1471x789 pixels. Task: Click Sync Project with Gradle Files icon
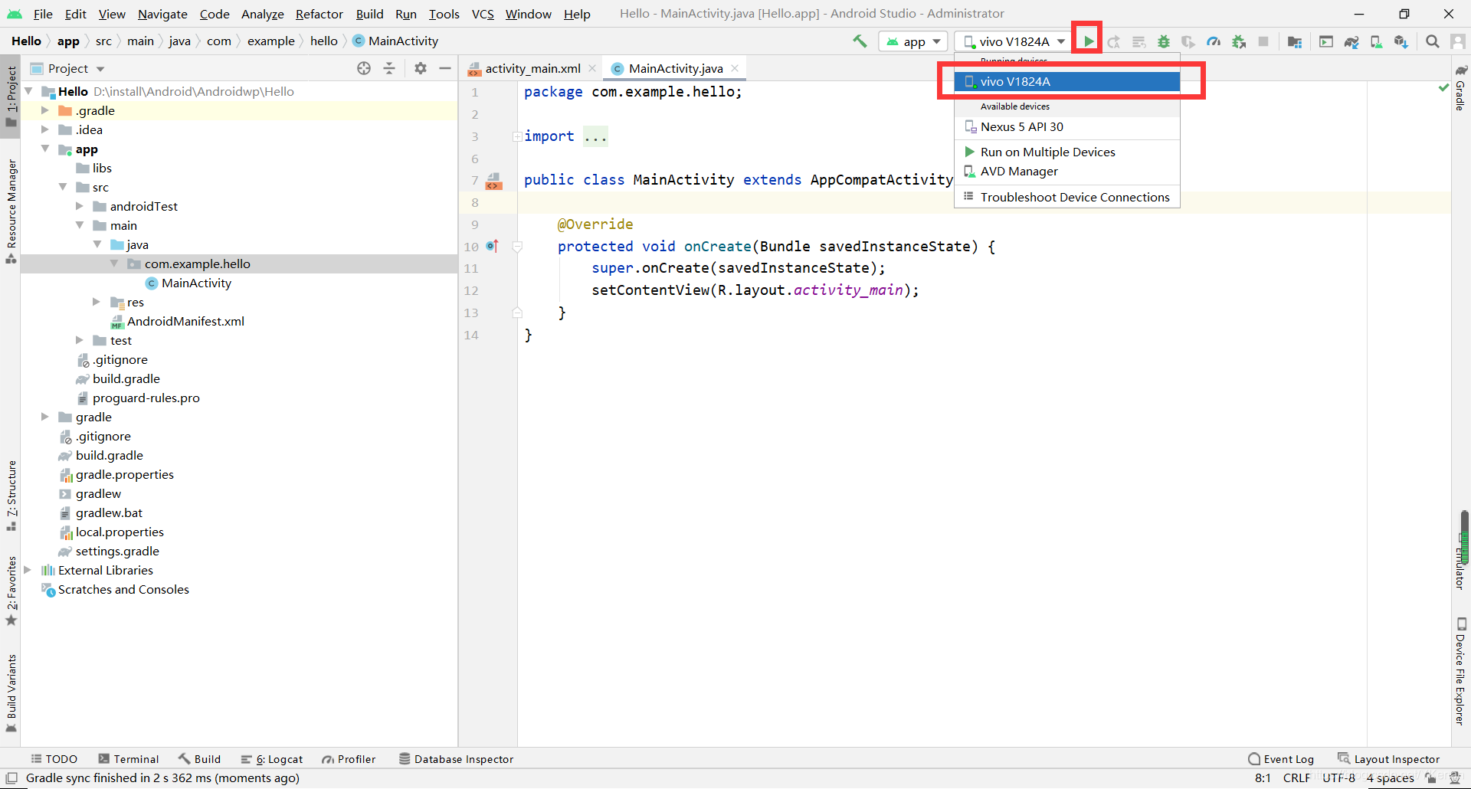pyautogui.click(x=1351, y=41)
